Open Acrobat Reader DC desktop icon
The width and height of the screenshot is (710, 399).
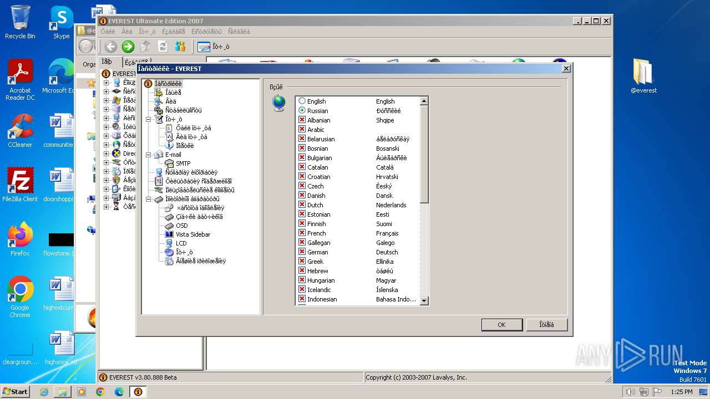click(x=20, y=80)
